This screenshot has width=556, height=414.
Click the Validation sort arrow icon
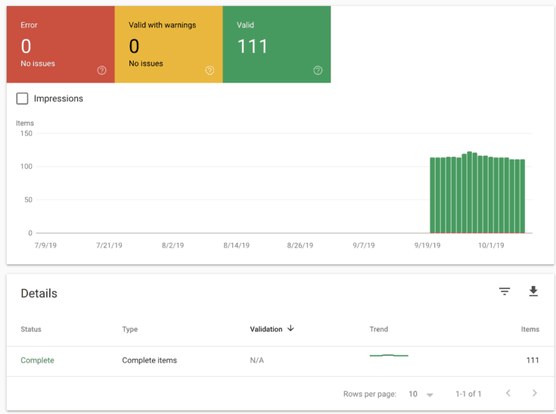click(x=291, y=329)
